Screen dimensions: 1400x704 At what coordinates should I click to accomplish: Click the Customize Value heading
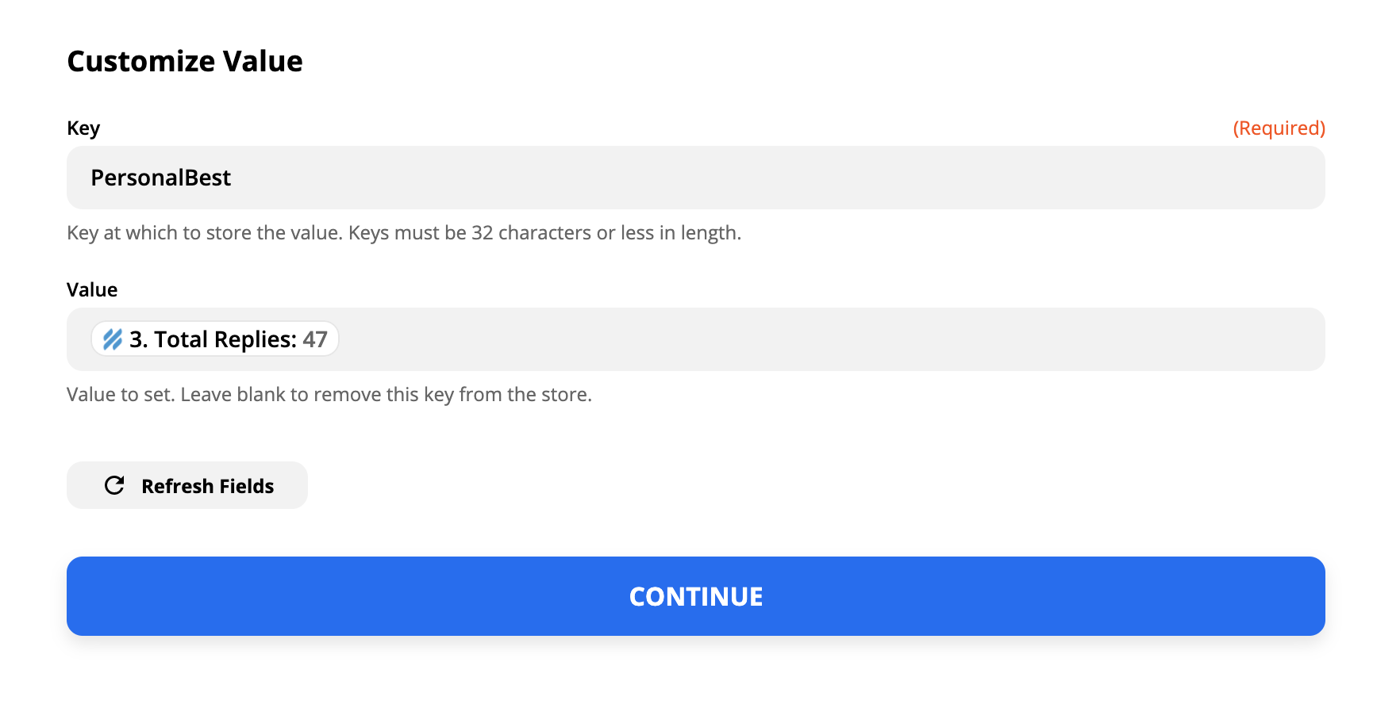tap(185, 61)
